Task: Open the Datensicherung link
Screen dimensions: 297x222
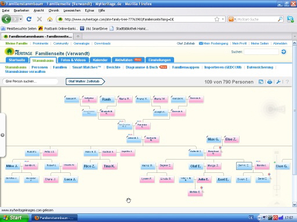Action: (260, 67)
